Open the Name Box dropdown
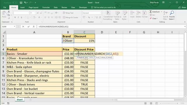 (x=14, y=27)
